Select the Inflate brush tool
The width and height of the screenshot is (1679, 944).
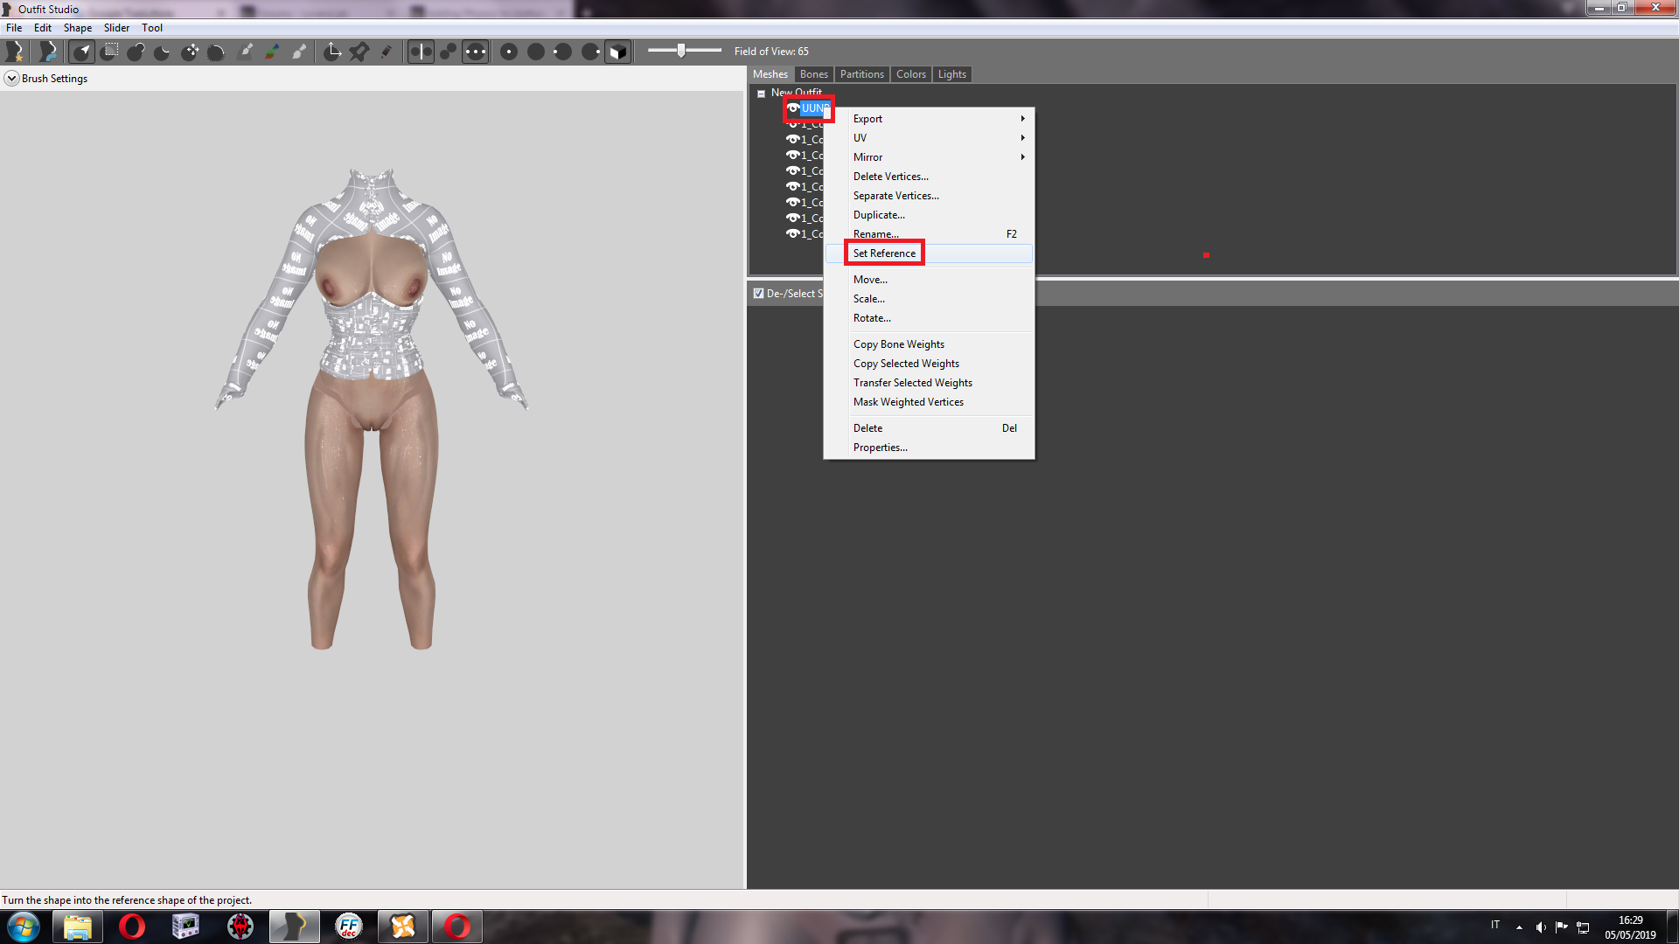pos(136,52)
